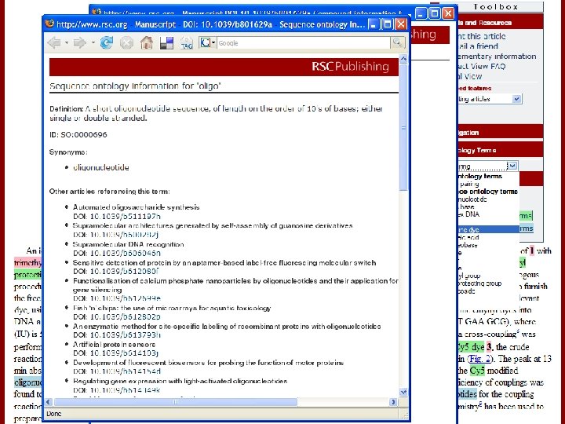This screenshot has width=565, height=424.
Task: Click 'Artificial protein sensors' title
Action: coord(114,345)
